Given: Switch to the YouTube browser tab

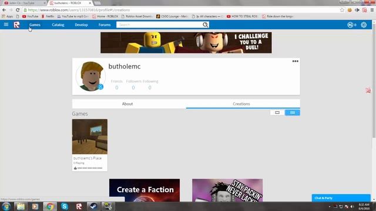Looking at the screenshot, I should [x=24, y=3].
